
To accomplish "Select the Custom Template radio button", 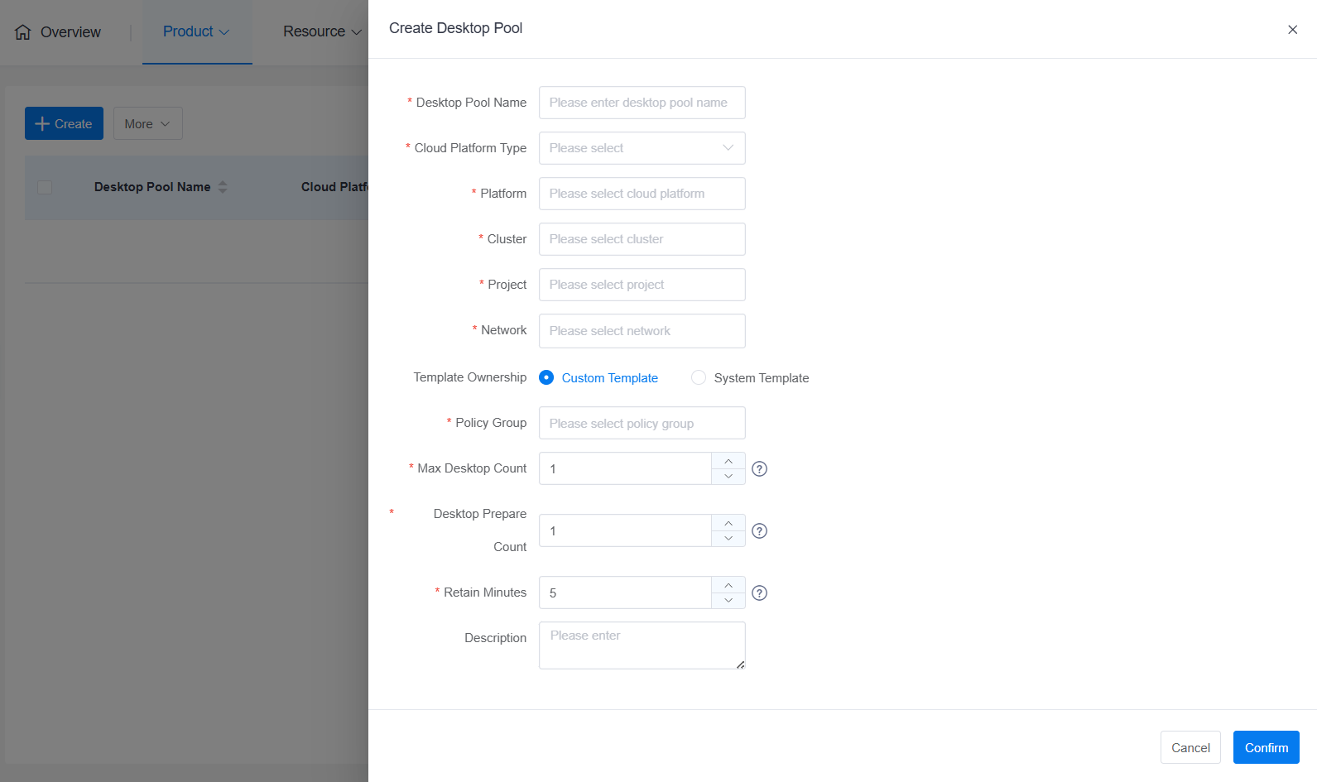I will click(x=546, y=377).
